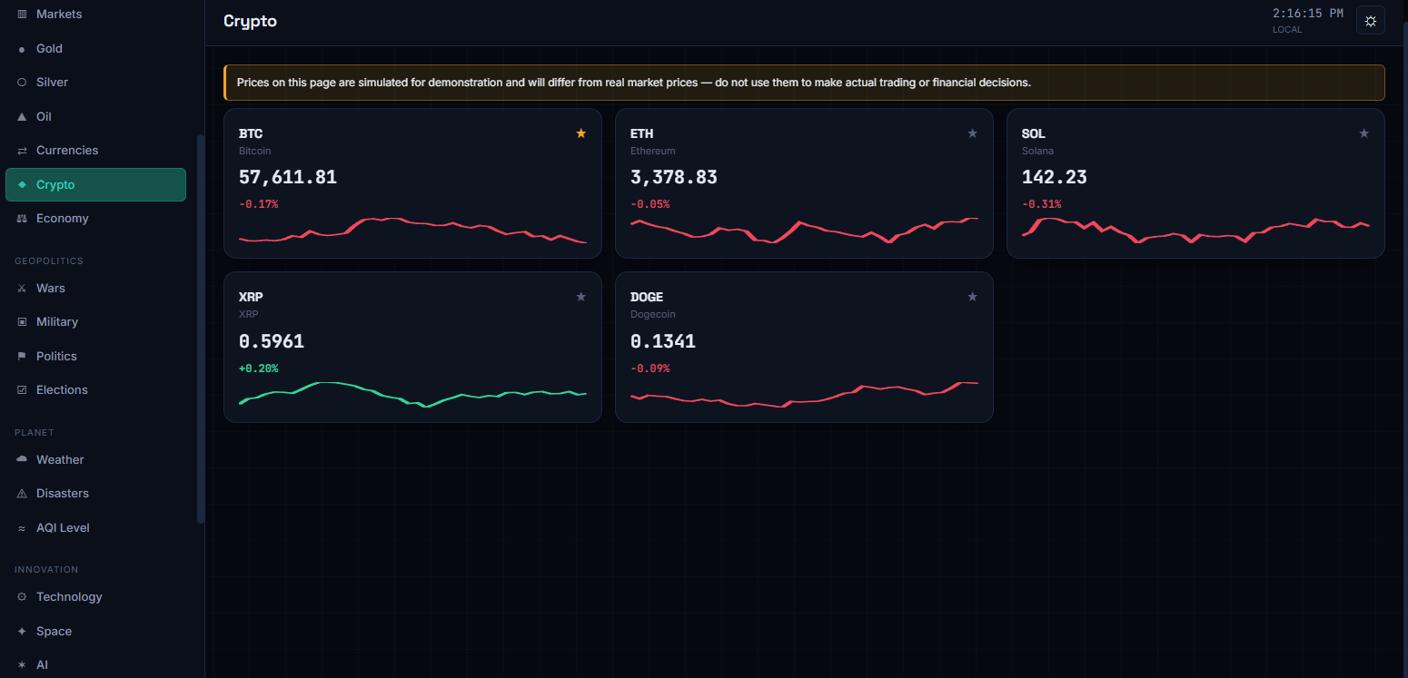Click the Gold dot icon
This screenshot has width=1408, height=678.
(22, 49)
